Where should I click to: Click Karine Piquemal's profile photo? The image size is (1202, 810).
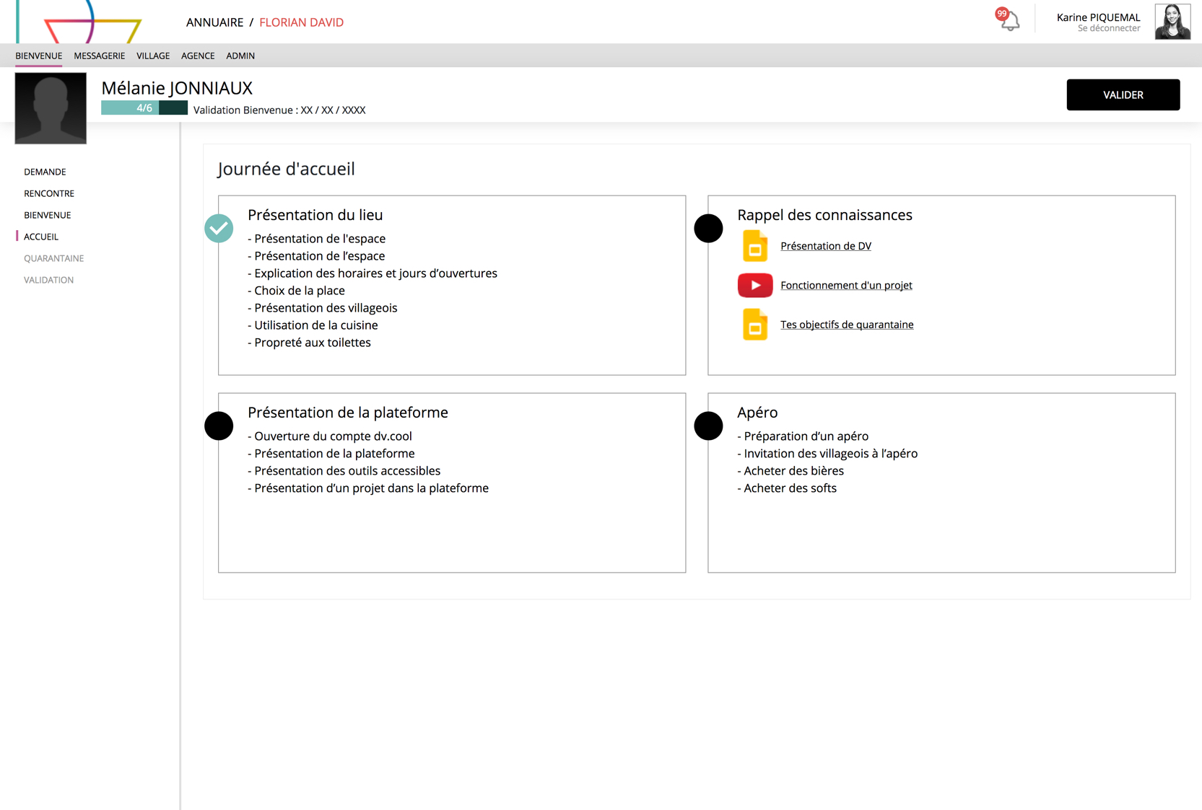[x=1172, y=22]
